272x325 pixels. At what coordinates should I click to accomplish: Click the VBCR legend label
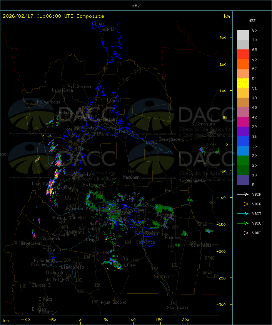tap(257, 204)
